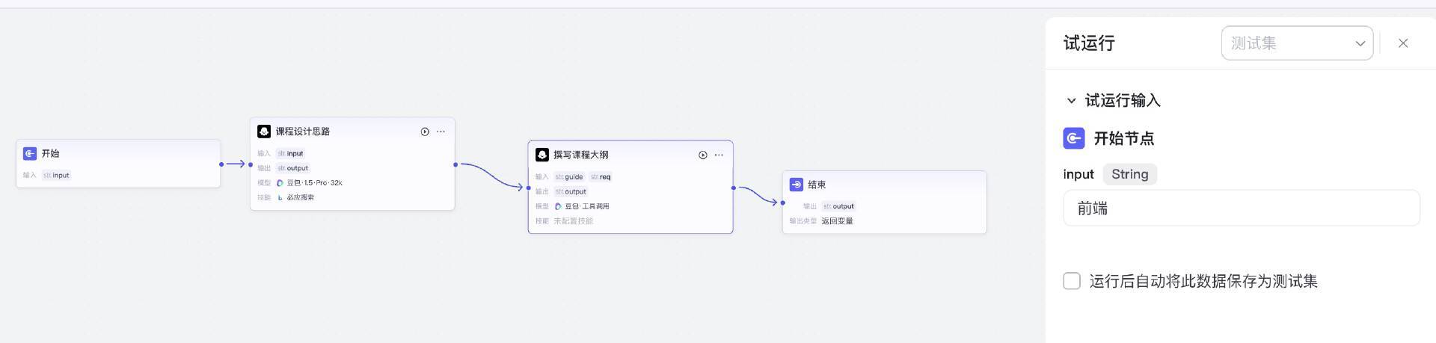Click the 开始节点 icon in test-run panel
This screenshot has height=343, width=1436.
point(1074,138)
